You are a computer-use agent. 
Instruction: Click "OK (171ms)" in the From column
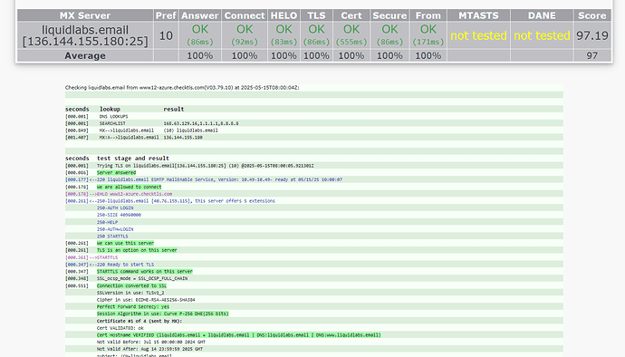pos(428,35)
